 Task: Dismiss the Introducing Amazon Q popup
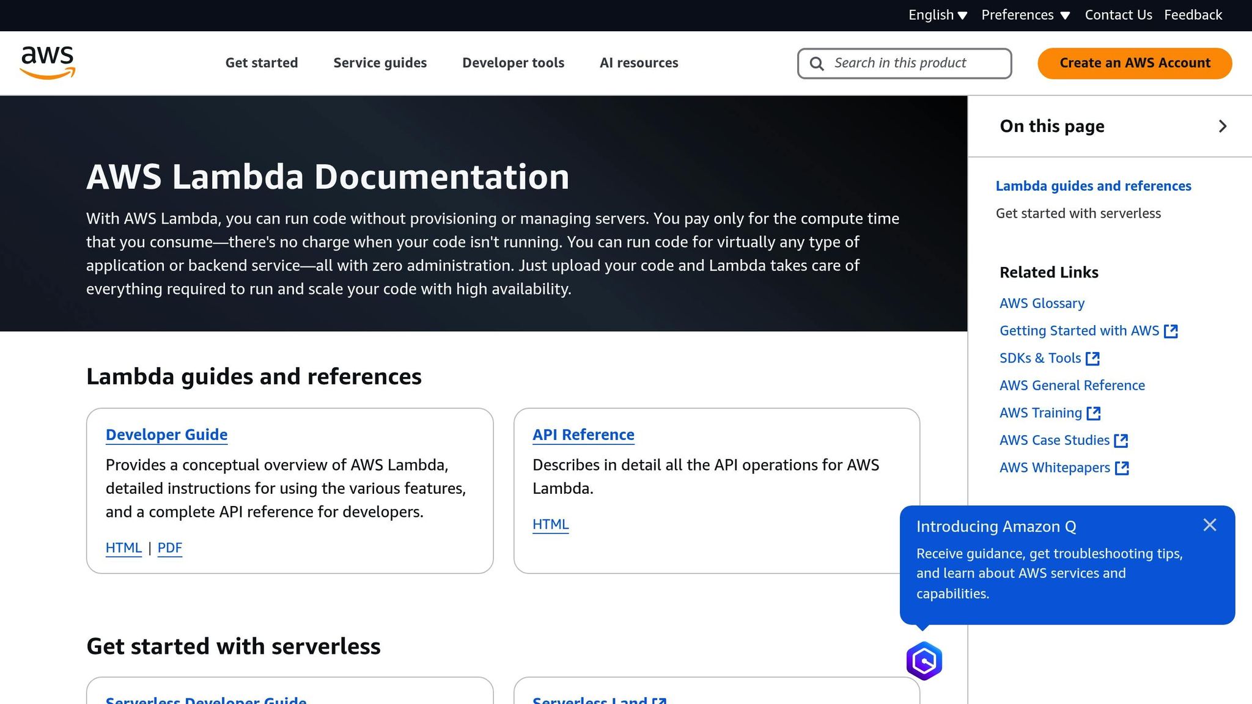coord(1210,524)
